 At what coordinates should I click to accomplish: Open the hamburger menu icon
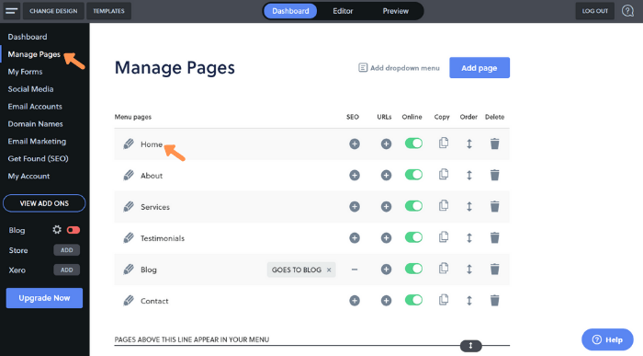point(11,11)
